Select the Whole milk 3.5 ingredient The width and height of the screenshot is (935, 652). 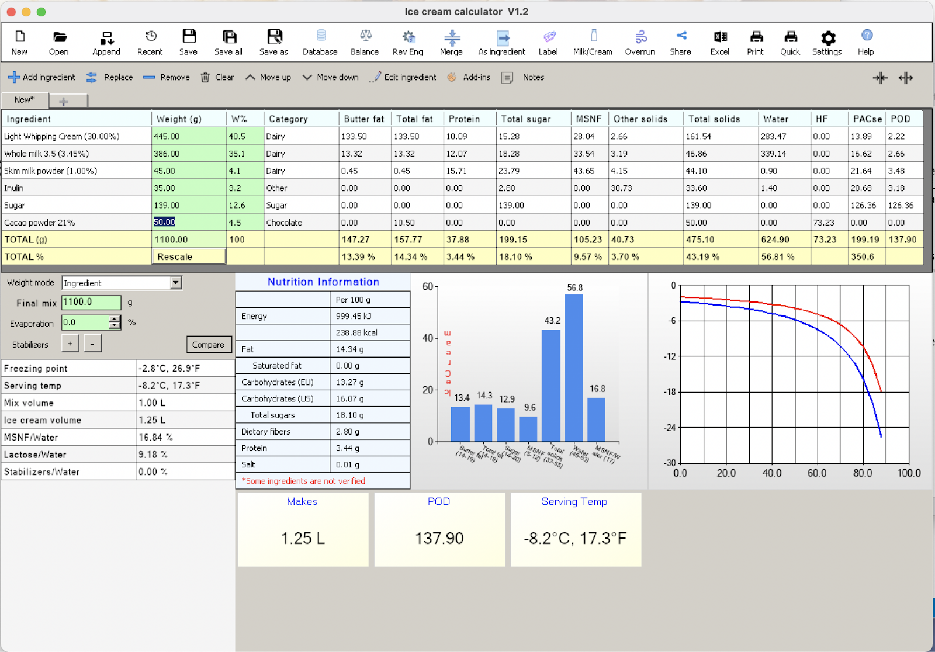[x=76, y=154]
